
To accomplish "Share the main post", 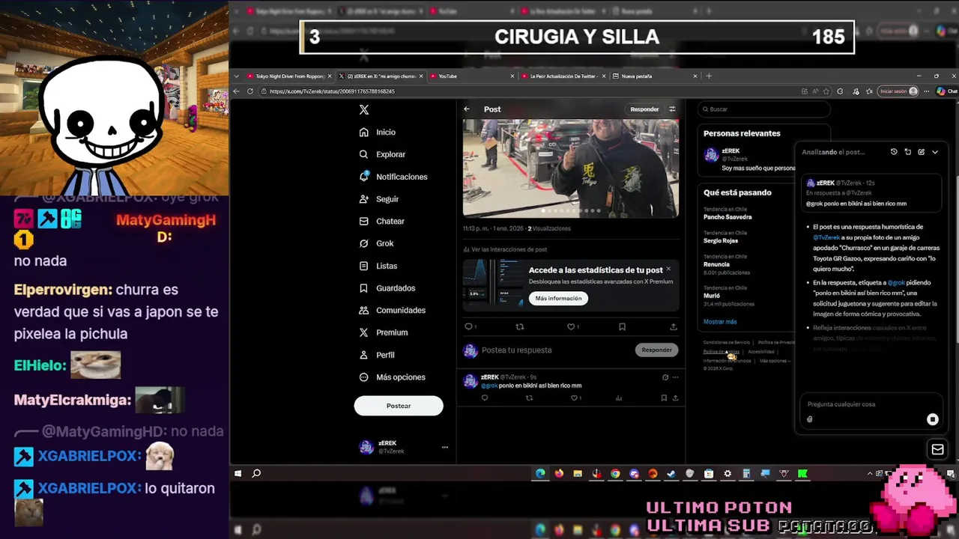I will (673, 326).
